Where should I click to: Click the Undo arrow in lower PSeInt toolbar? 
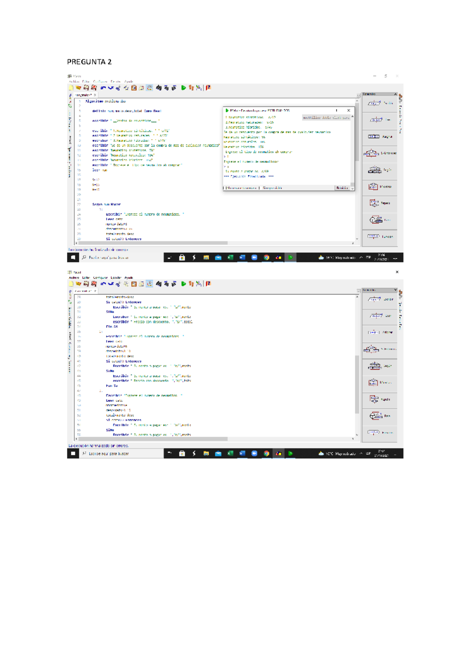pos(103,284)
